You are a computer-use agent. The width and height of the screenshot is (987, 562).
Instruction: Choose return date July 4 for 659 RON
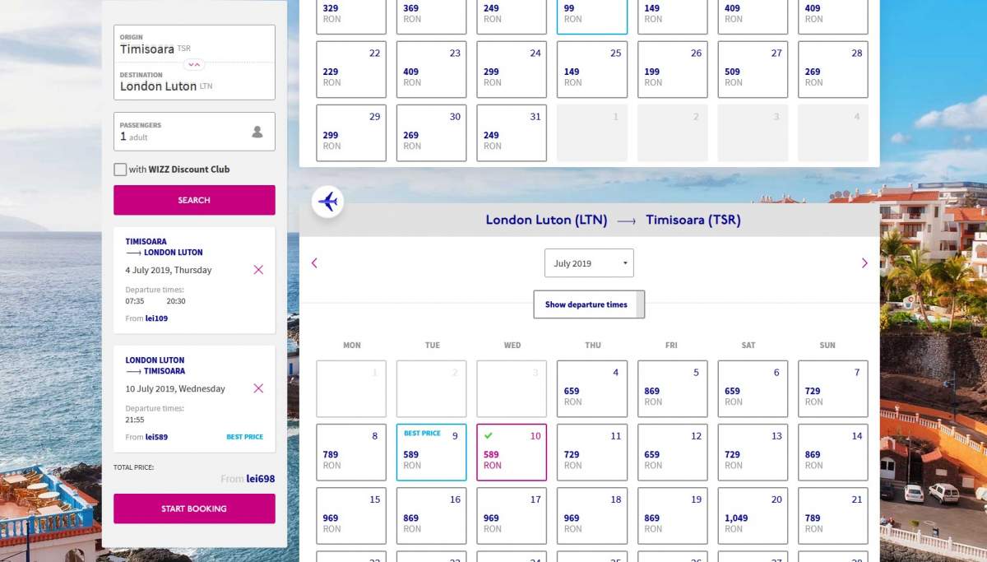591,389
